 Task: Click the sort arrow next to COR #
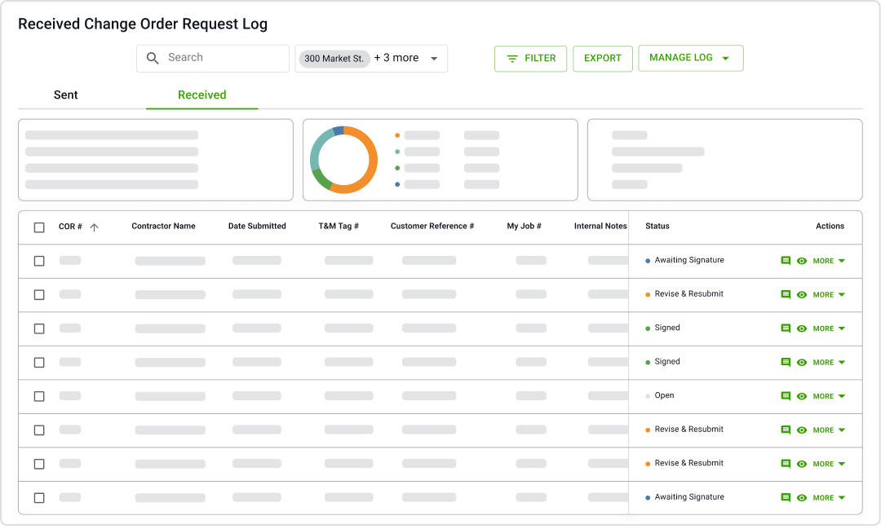click(x=94, y=227)
